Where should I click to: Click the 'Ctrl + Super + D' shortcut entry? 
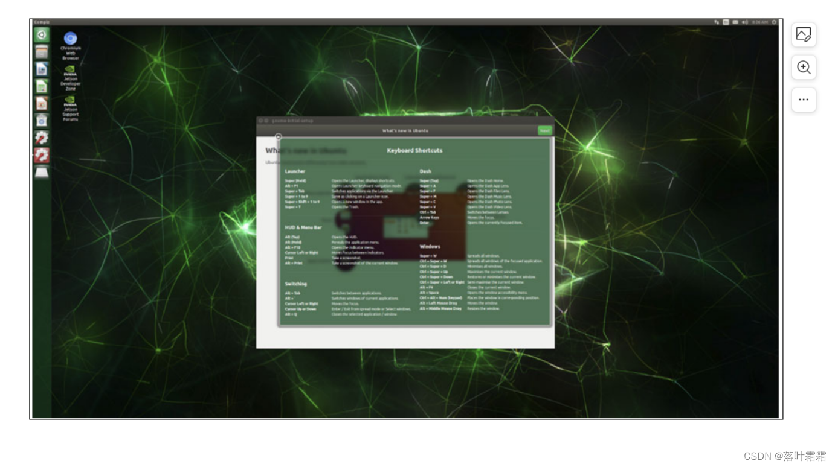click(433, 267)
